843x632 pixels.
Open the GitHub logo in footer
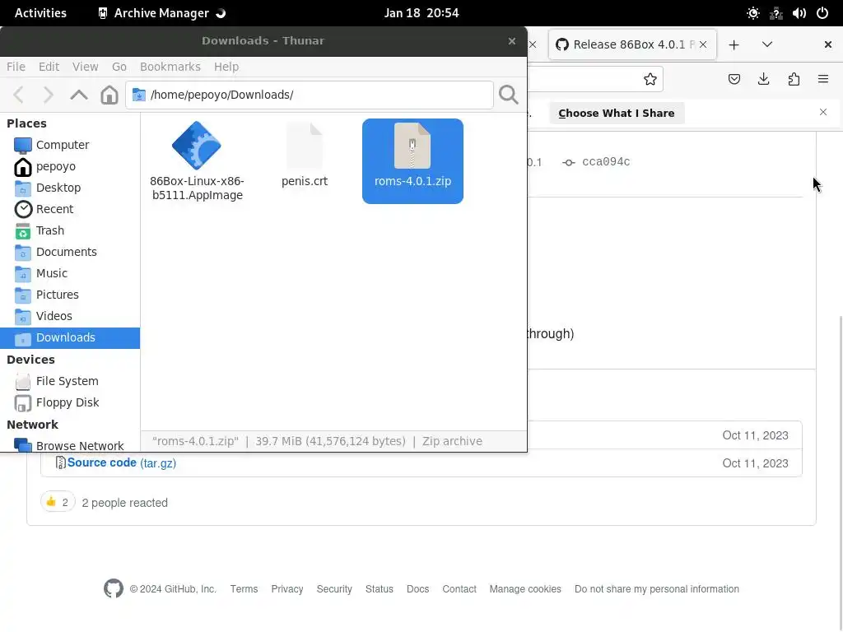(x=114, y=589)
